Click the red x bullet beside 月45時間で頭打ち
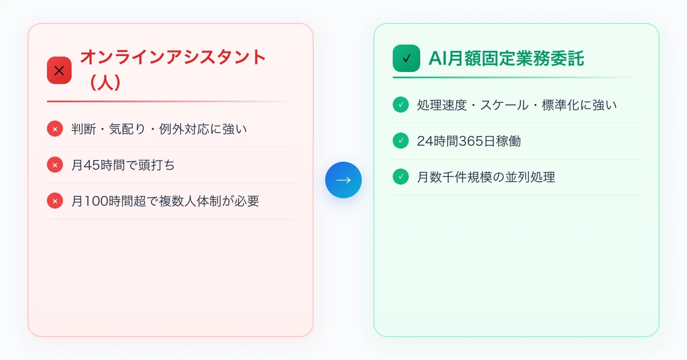This screenshot has width=687, height=360. tap(55, 165)
